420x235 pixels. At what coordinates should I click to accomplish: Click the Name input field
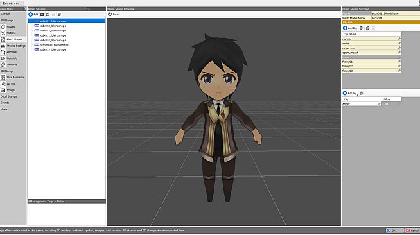coord(396,13)
